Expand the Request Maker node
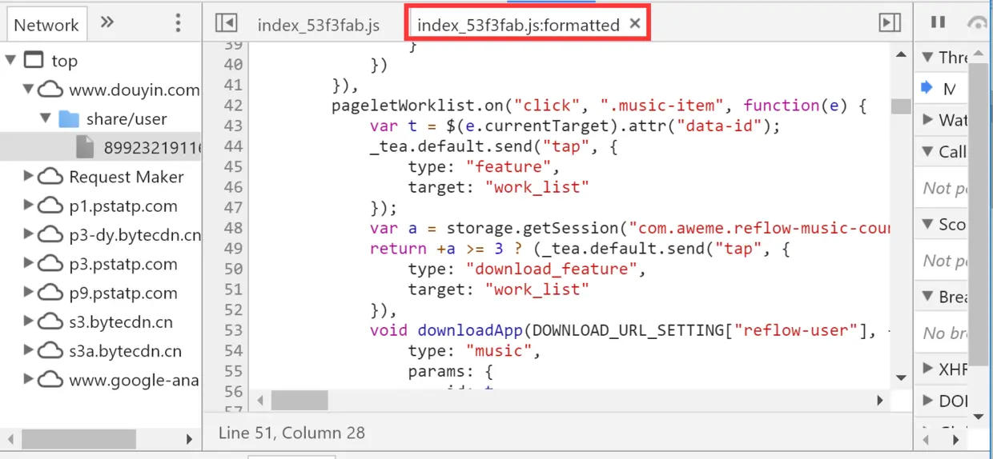Screen dimensions: 993x459 [x=29, y=177]
